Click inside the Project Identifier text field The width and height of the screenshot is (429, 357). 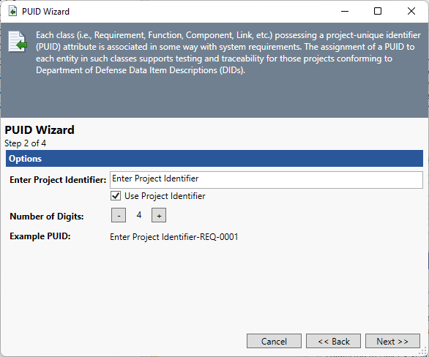266,180
